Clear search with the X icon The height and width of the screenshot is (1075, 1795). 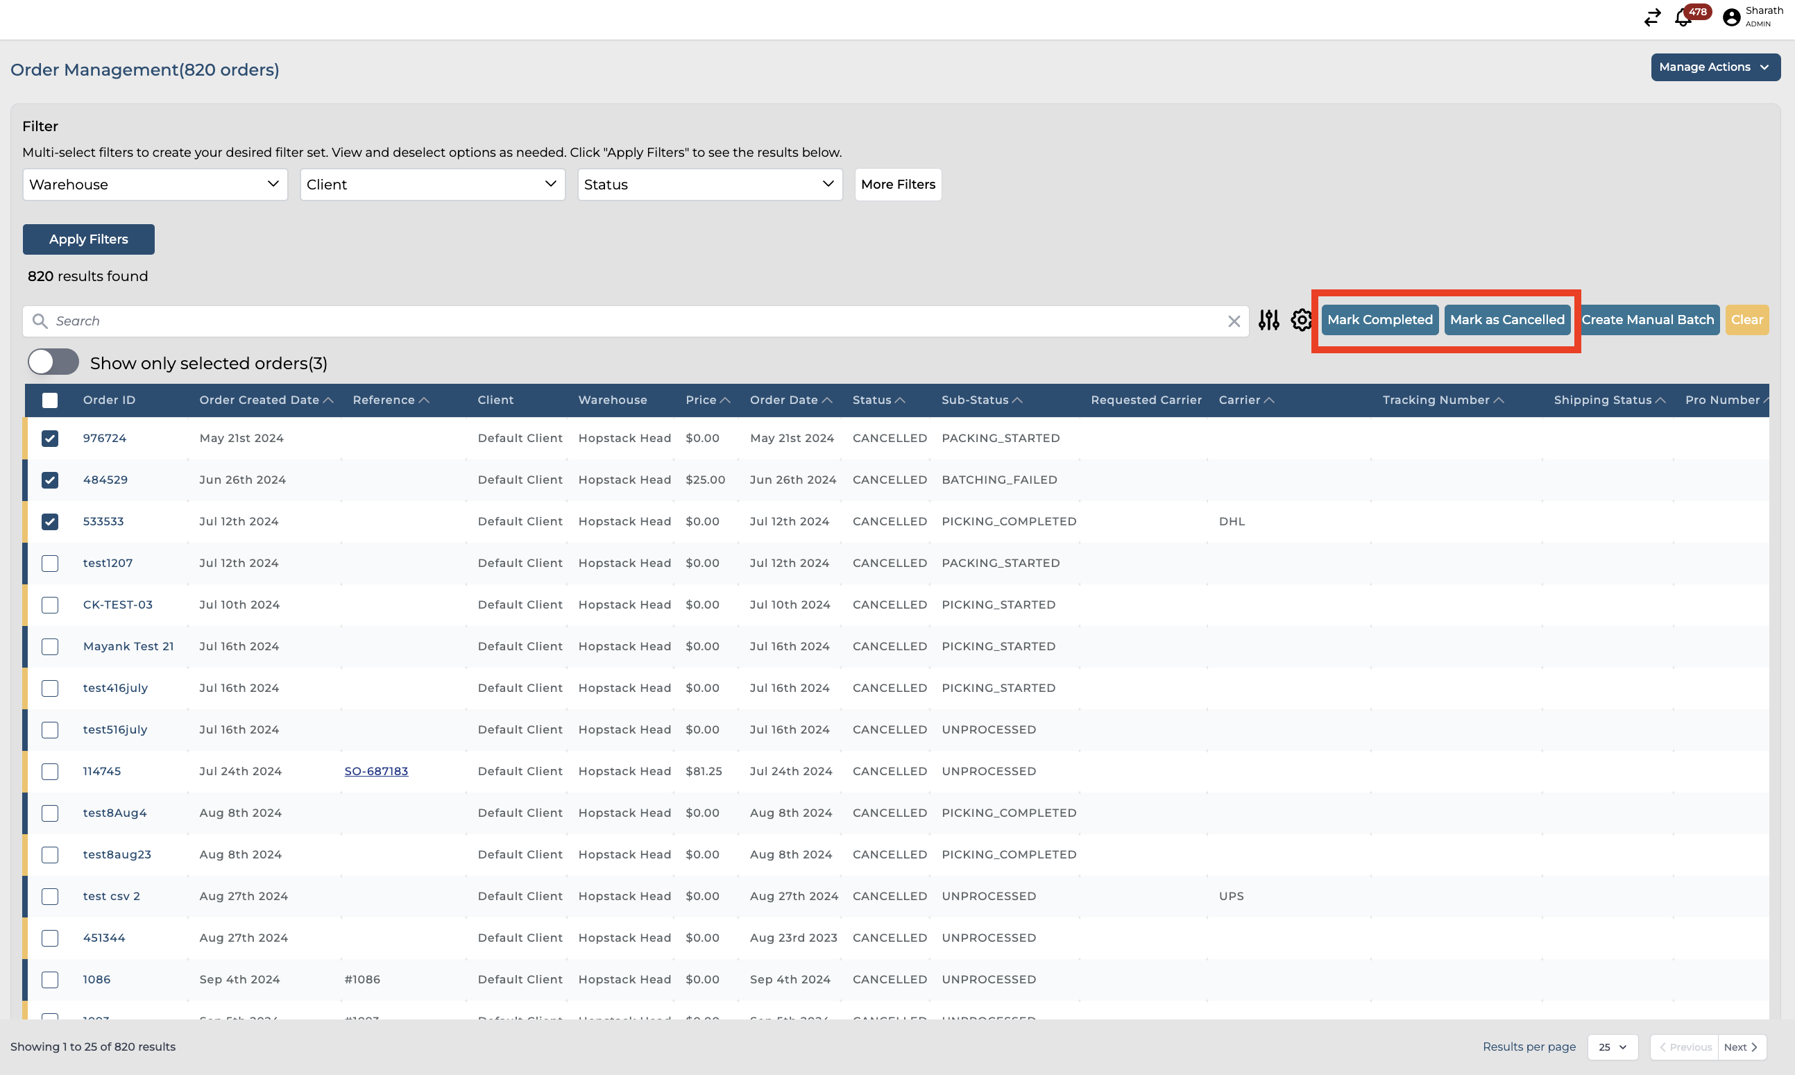coord(1234,321)
